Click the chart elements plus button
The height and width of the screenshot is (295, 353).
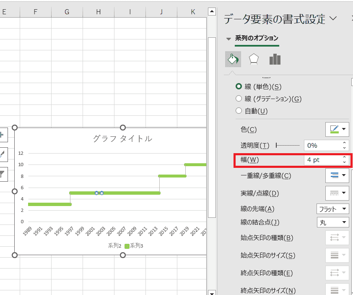click(x=2, y=135)
